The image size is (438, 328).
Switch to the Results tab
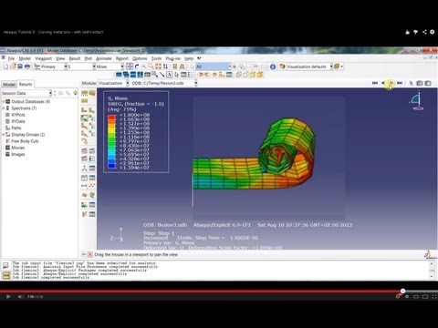click(26, 84)
